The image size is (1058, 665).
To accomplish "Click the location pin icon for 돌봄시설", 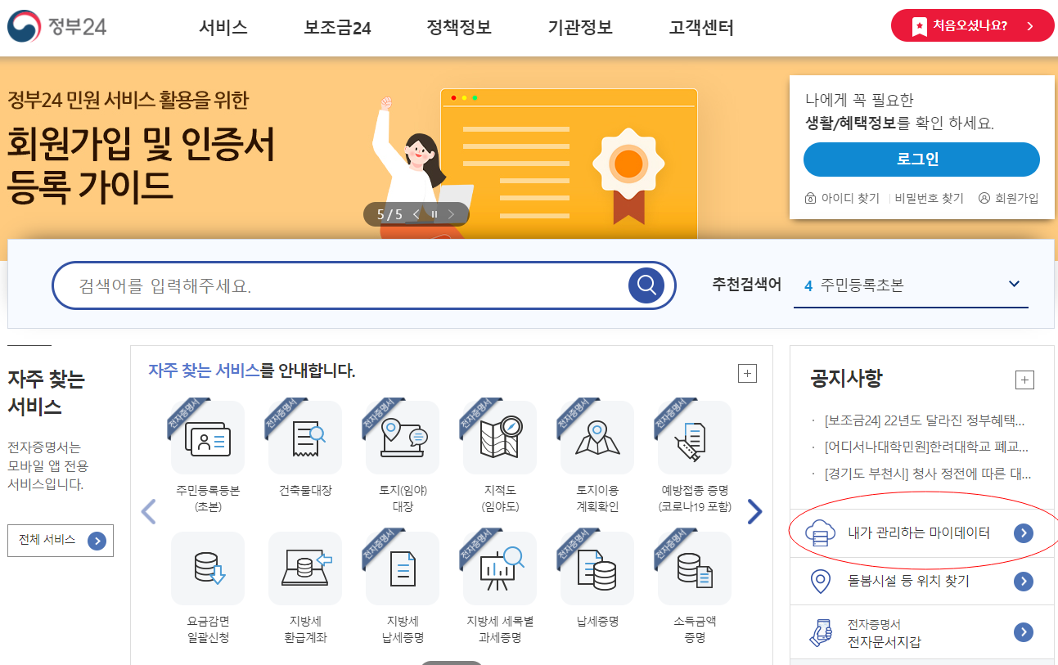I will coord(820,582).
